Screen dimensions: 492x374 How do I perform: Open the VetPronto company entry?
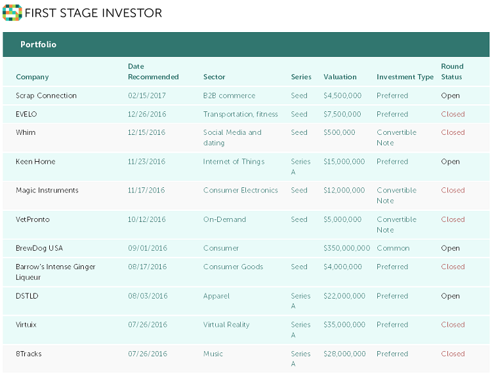[x=33, y=219]
